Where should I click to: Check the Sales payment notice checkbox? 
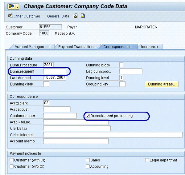click(x=88, y=160)
